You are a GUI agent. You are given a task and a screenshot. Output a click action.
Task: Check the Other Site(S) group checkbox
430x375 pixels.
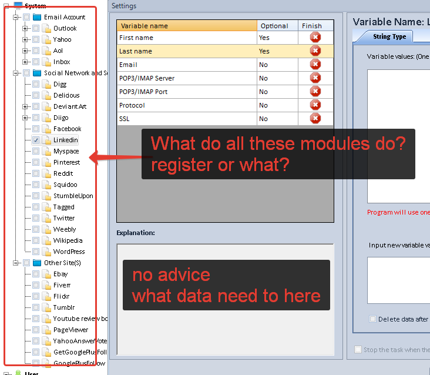(26, 263)
